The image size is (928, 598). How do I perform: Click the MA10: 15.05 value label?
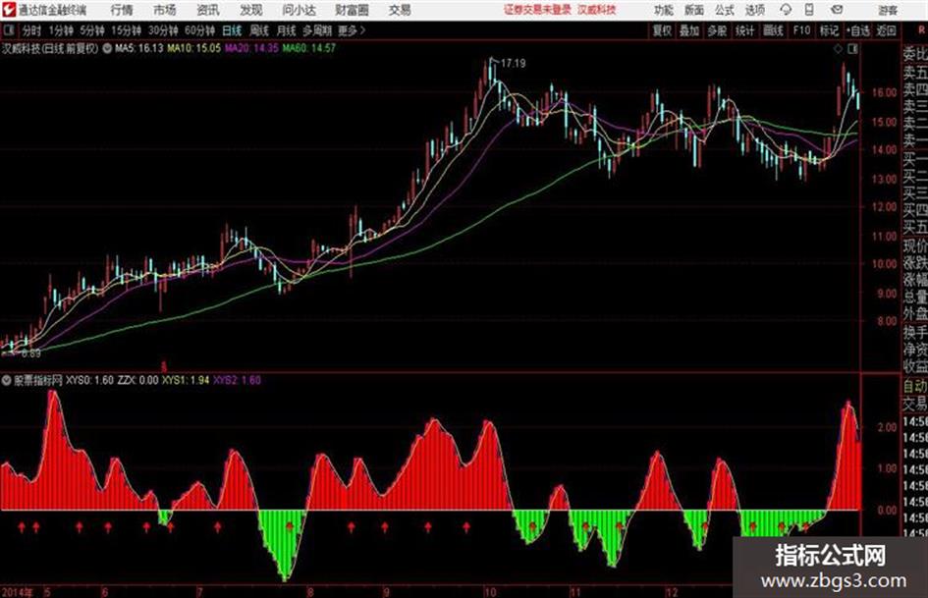point(194,48)
